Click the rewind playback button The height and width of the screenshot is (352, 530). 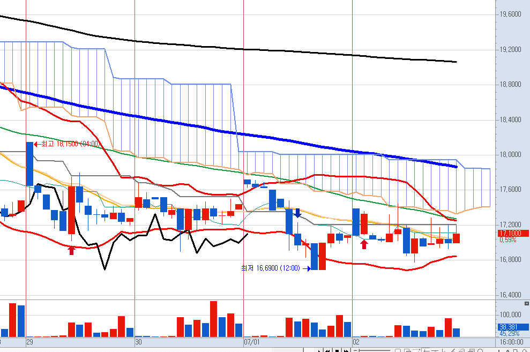328,350
